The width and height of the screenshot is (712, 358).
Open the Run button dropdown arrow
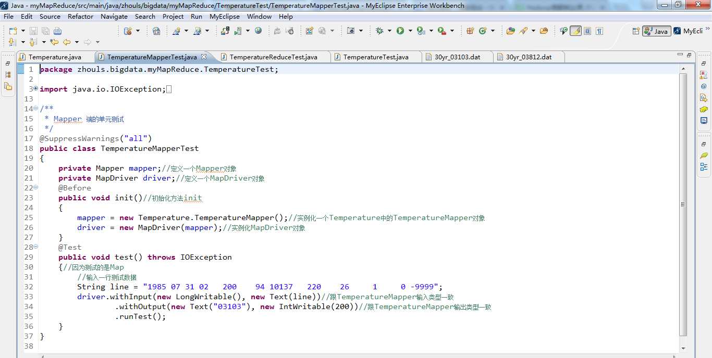coord(410,31)
